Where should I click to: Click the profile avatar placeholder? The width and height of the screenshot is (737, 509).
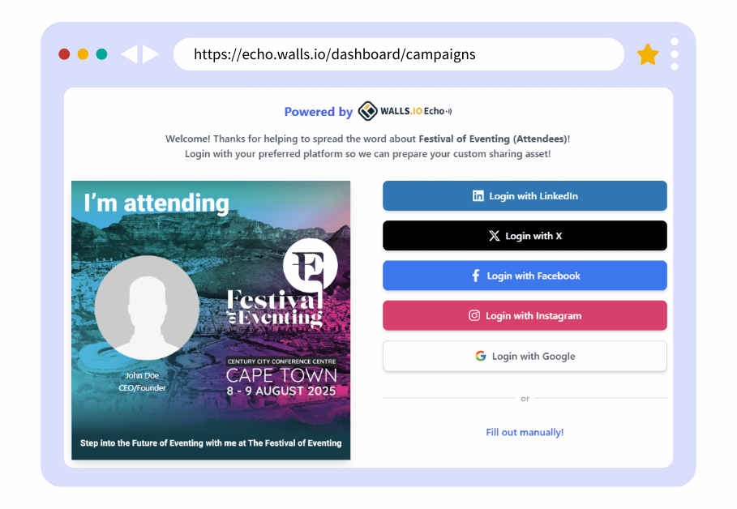pyautogui.click(x=147, y=308)
